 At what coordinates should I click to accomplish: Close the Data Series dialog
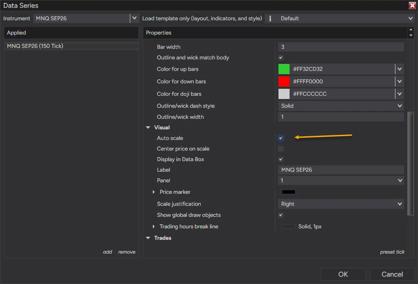[x=412, y=6]
